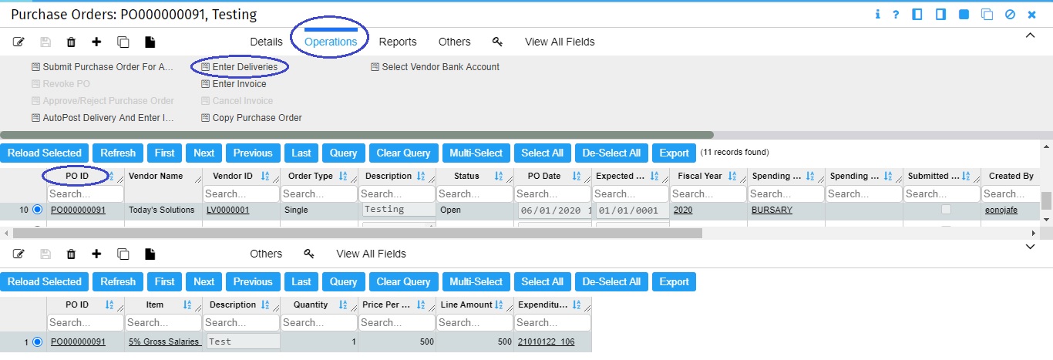
Task: Toggle the Submitted checkbox for PO000000091
Action: 946,210
